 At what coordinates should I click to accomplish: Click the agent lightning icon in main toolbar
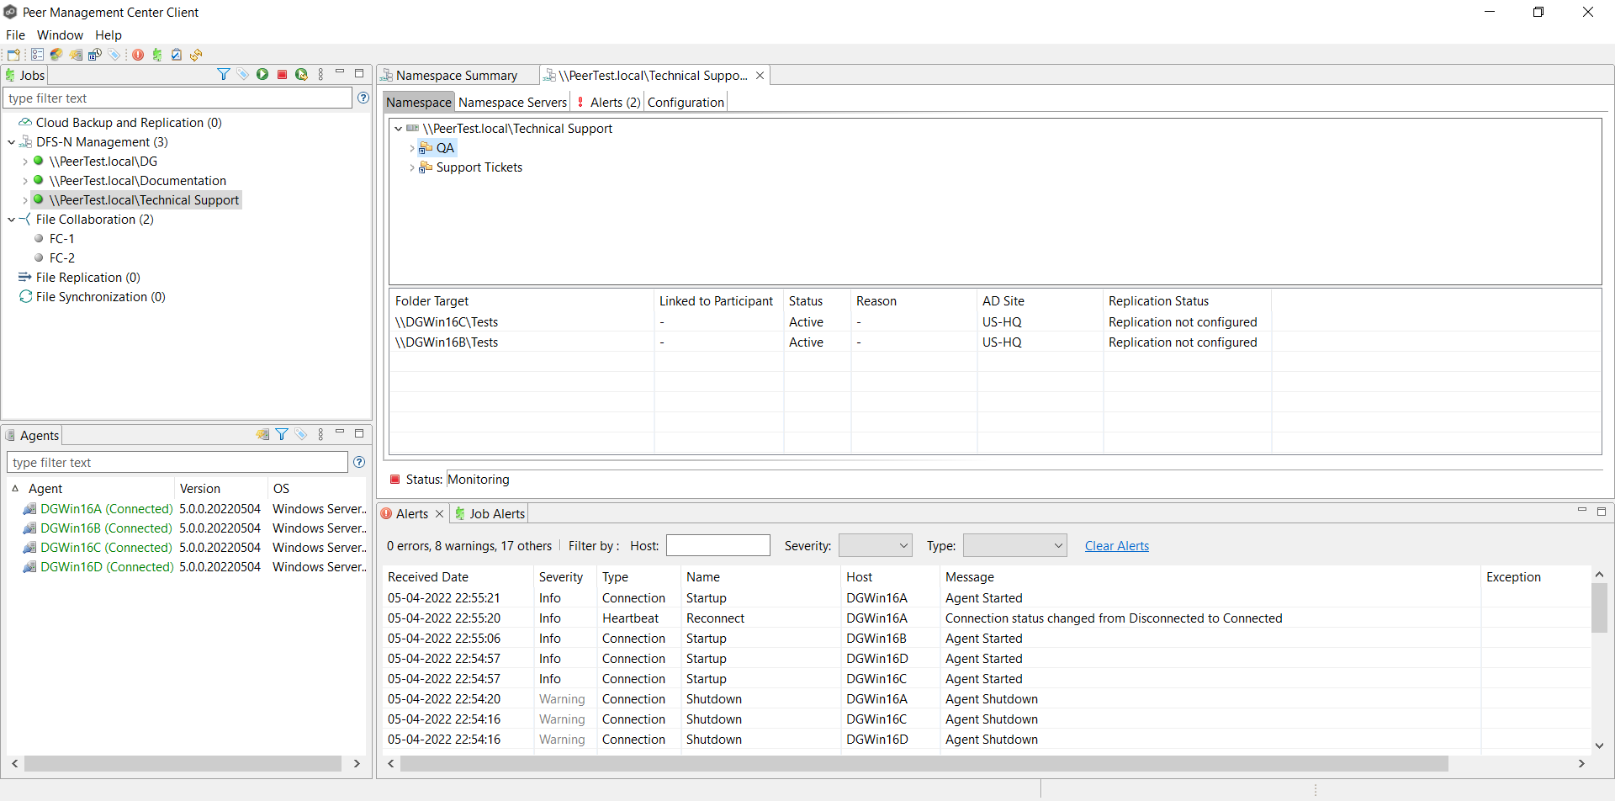76,55
